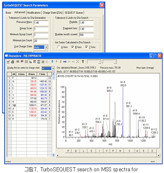Screen dimensions: 164x173
Task: Open the Use Charge State dropdown
Action: (46, 47)
